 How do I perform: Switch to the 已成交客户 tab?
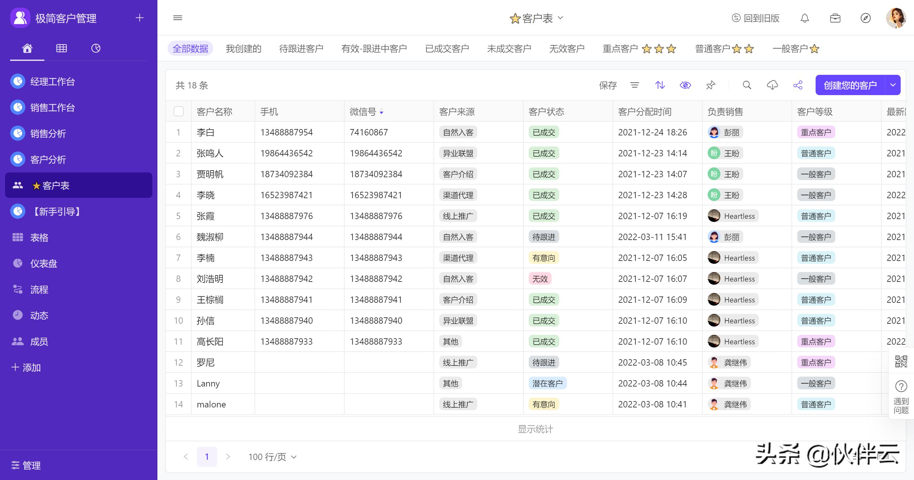[x=447, y=49]
